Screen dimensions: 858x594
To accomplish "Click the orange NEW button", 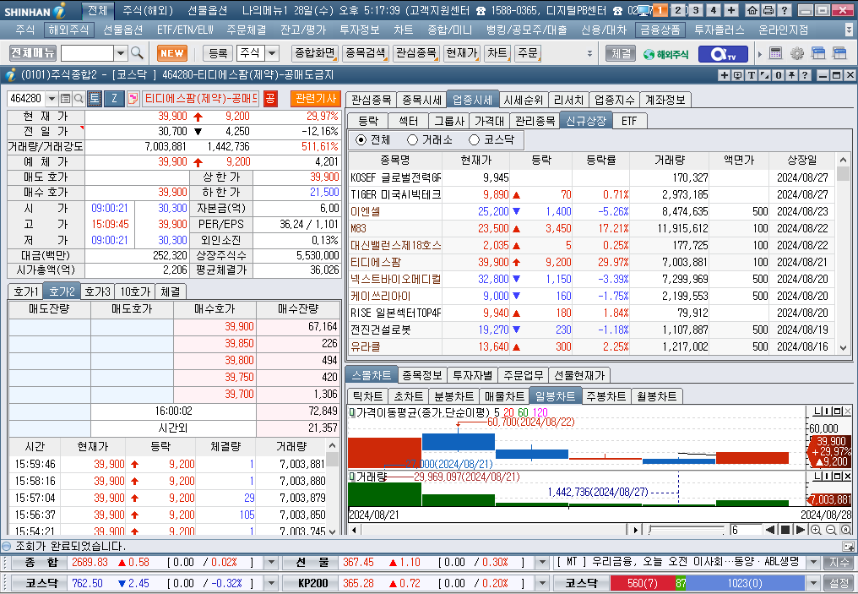I will tap(172, 53).
